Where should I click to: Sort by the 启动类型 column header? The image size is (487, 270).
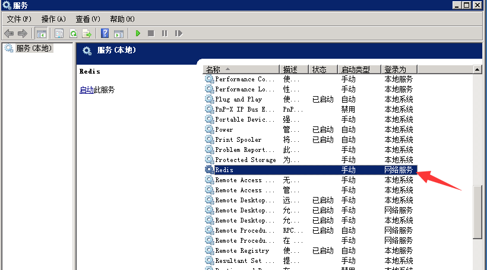pos(359,69)
